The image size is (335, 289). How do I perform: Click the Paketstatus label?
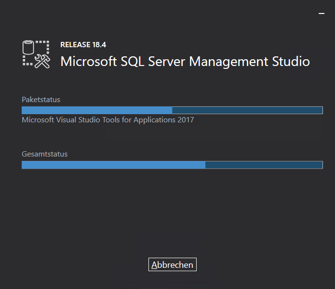(41, 100)
